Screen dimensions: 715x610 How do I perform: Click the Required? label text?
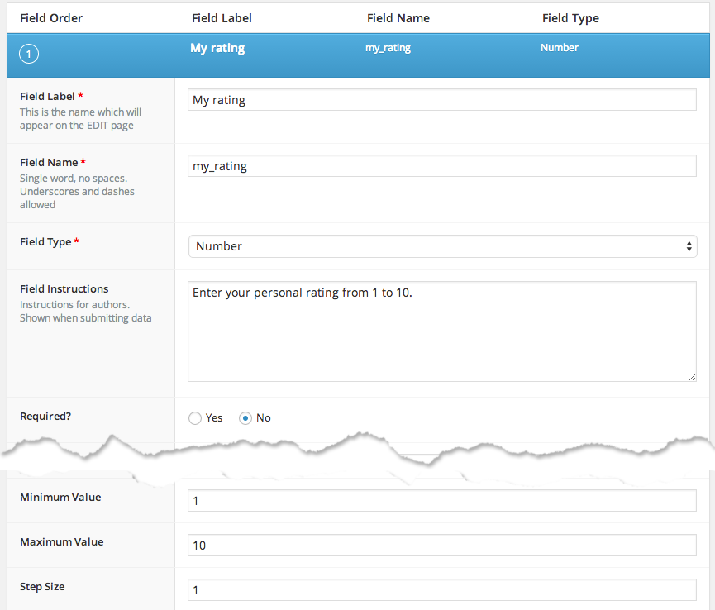click(x=45, y=417)
